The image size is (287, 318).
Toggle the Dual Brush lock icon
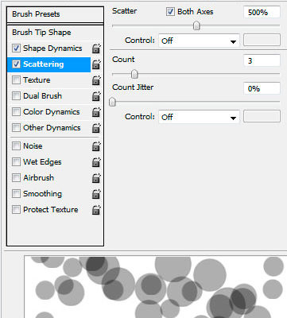pyautogui.click(x=96, y=96)
